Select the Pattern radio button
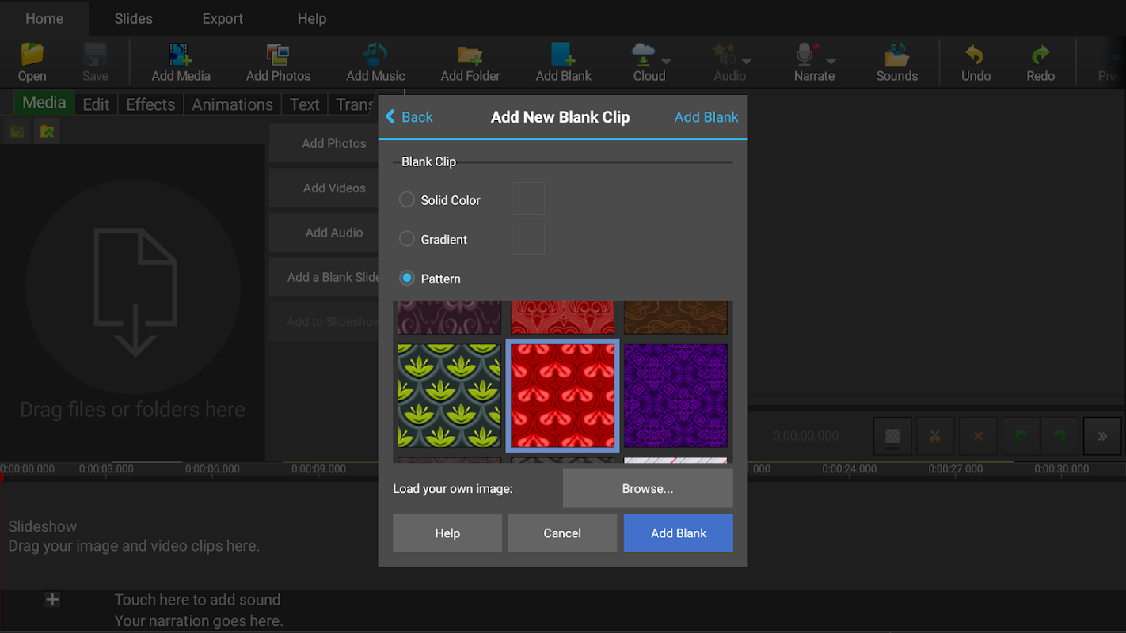Screen dimensions: 1126x633 click(x=407, y=279)
